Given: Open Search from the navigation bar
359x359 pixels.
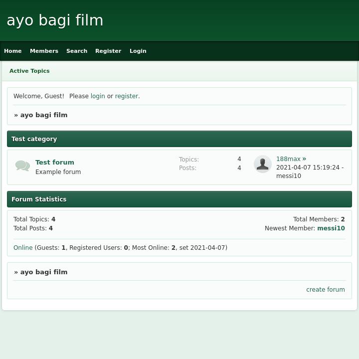Looking at the screenshot, I should click(x=77, y=51).
